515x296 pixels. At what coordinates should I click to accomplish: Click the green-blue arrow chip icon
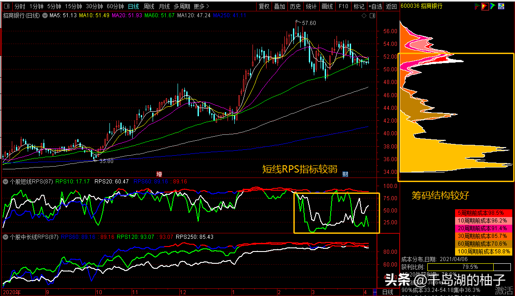click(x=493, y=6)
